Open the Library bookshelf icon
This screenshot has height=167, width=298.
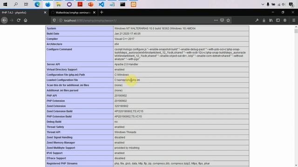pos(271,20)
